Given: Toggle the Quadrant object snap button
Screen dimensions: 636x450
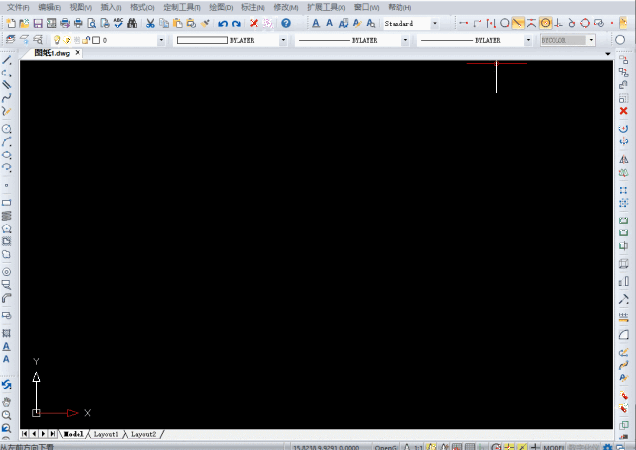Looking at the screenshot, I should (585, 23).
